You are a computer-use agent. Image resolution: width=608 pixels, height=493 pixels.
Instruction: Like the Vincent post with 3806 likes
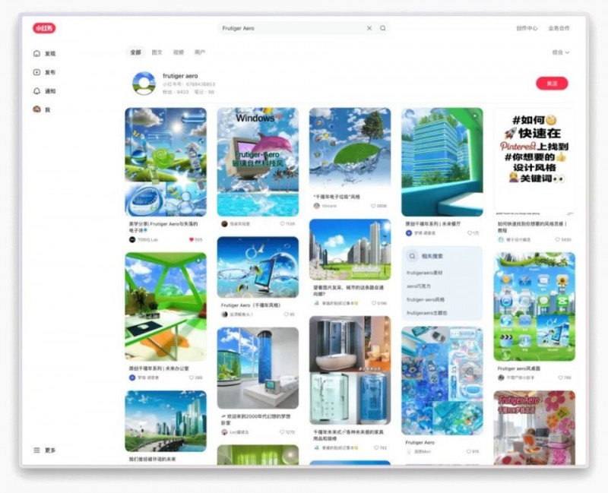(x=373, y=206)
